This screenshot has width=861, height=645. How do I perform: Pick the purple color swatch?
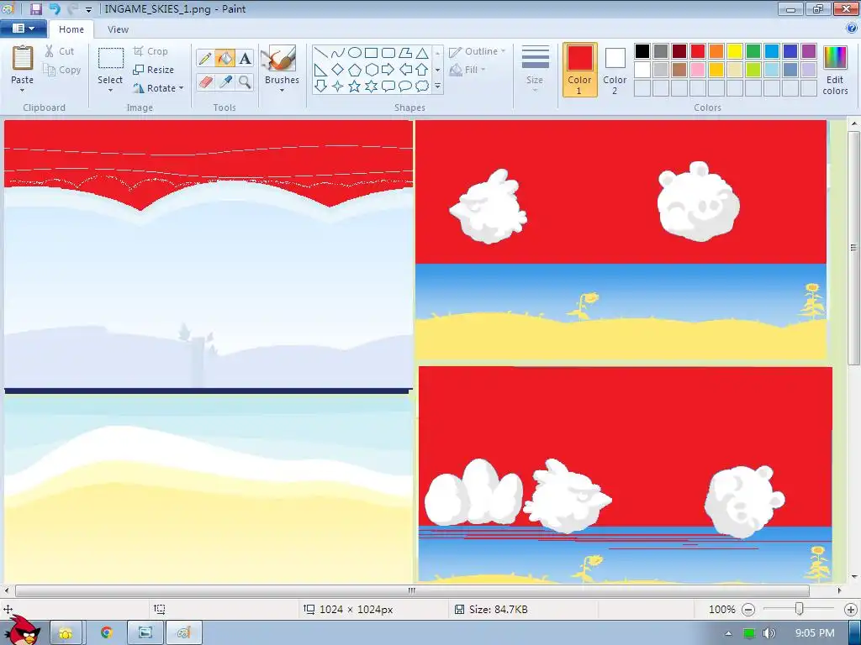pos(809,51)
